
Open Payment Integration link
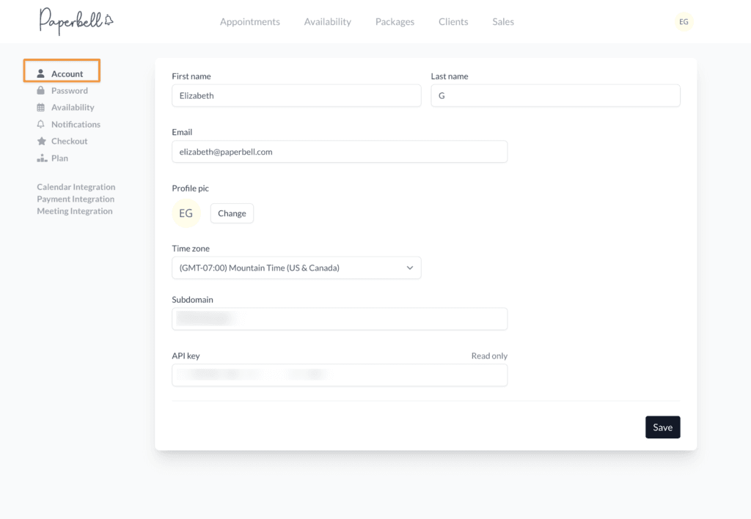76,199
